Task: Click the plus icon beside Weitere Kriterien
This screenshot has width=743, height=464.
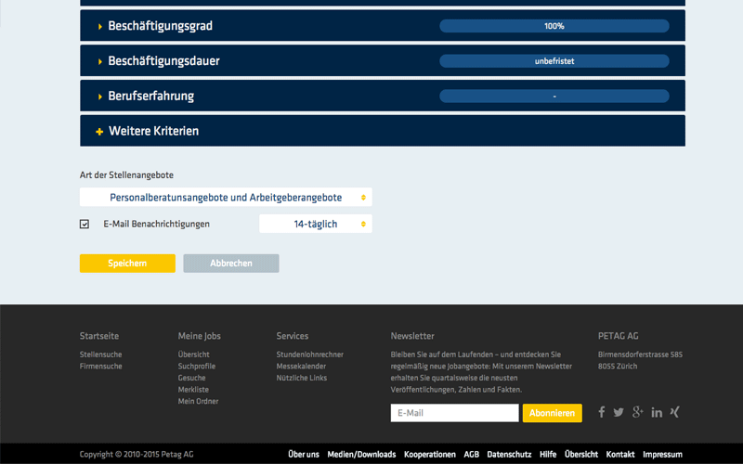Action: 99,132
